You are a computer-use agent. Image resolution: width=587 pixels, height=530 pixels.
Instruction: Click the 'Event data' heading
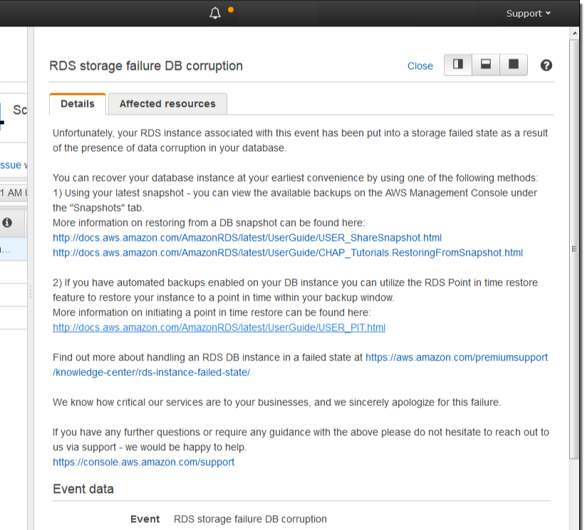coord(83,489)
